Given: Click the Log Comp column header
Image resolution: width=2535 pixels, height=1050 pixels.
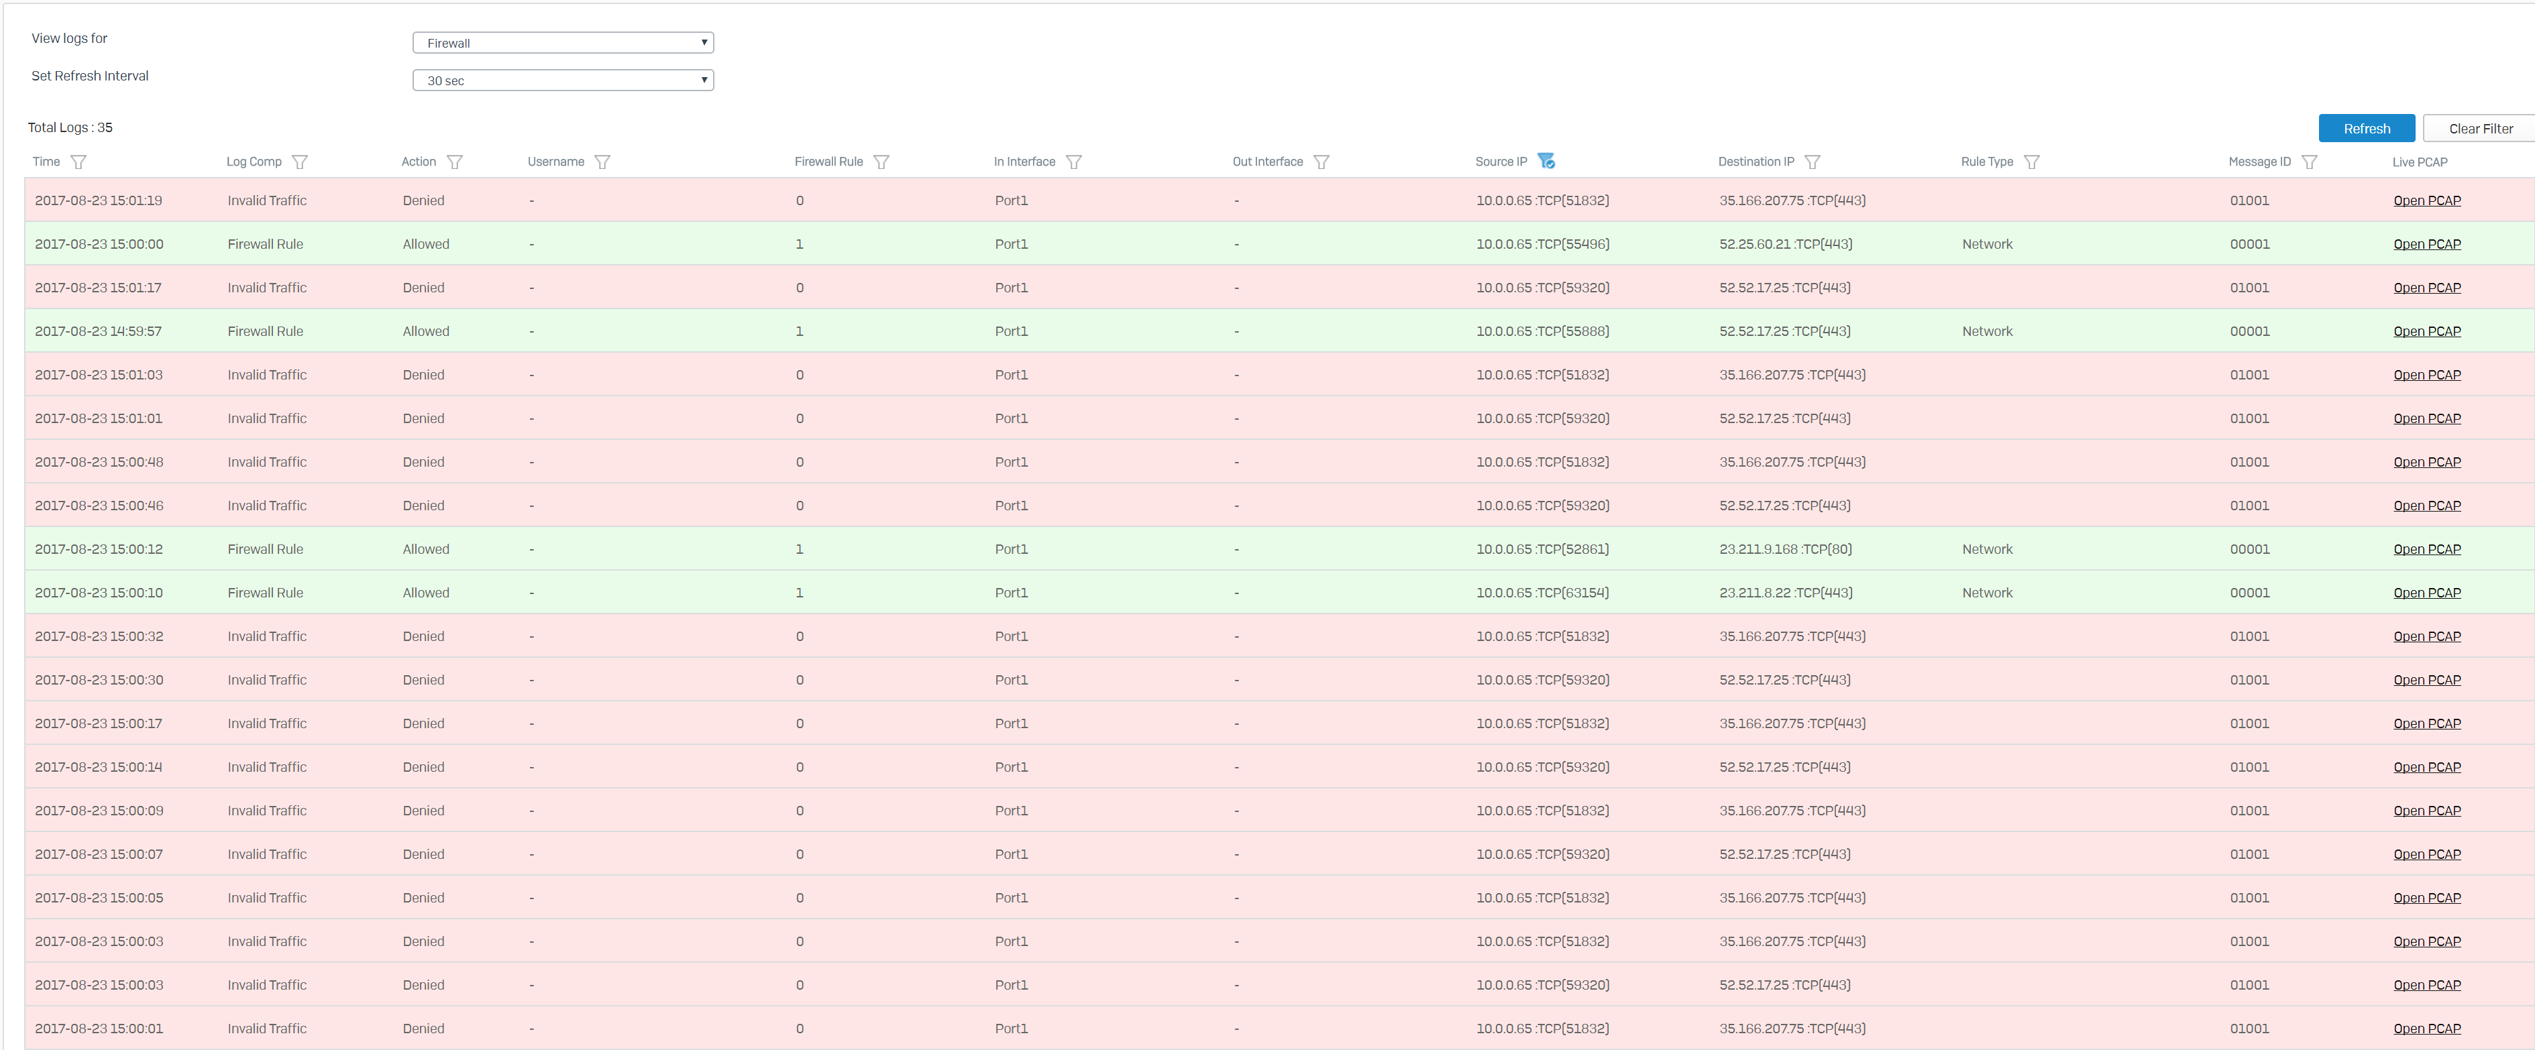Looking at the screenshot, I should coord(254,162).
